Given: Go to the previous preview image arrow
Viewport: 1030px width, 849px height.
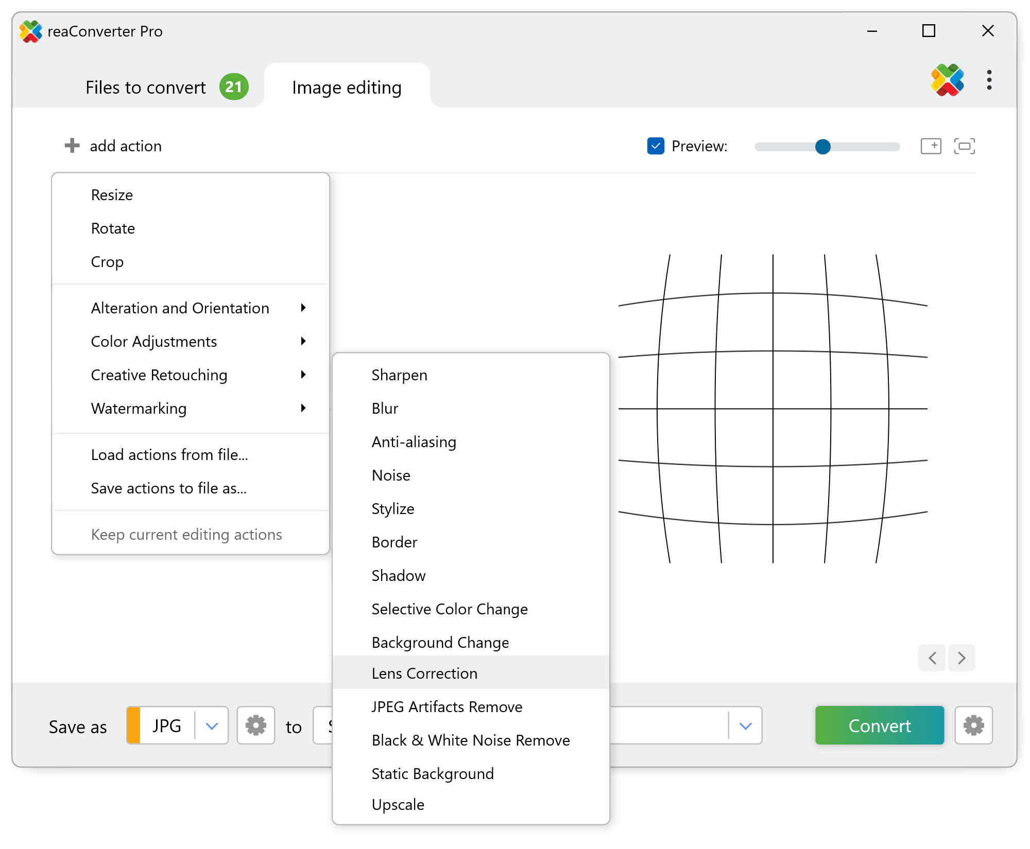Looking at the screenshot, I should (932, 658).
